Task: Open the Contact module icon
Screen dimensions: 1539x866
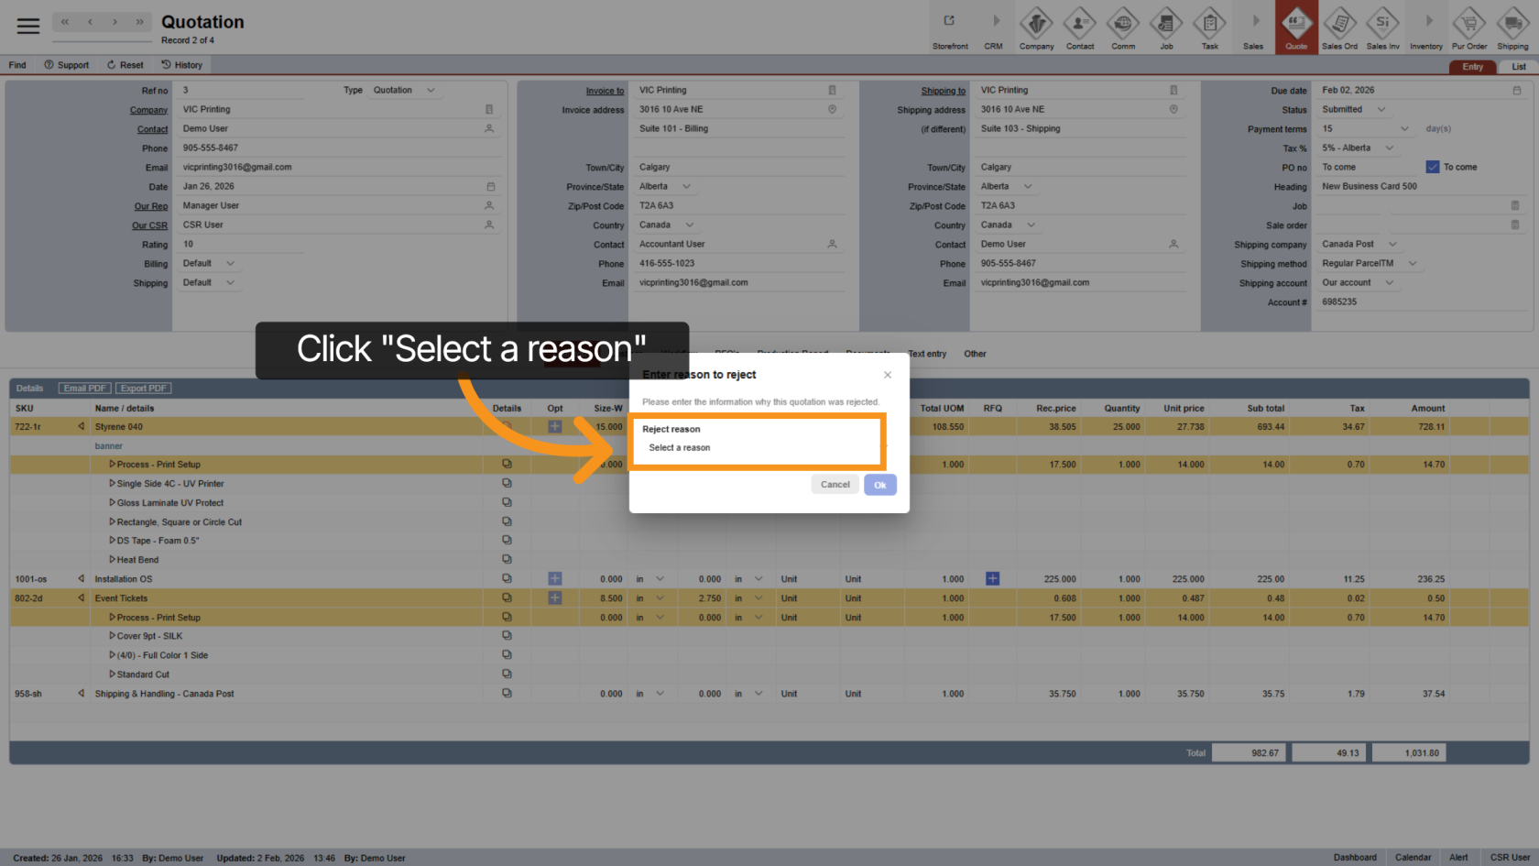Action: pos(1079,26)
